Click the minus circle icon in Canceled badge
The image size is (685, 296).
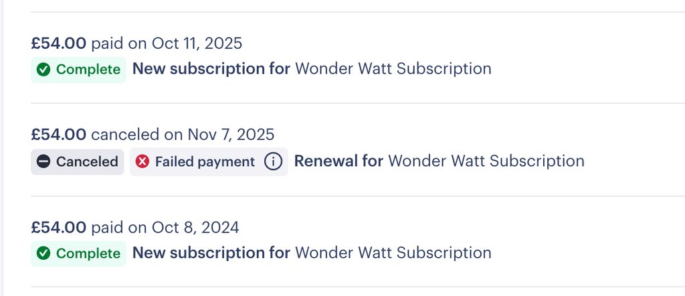point(43,161)
